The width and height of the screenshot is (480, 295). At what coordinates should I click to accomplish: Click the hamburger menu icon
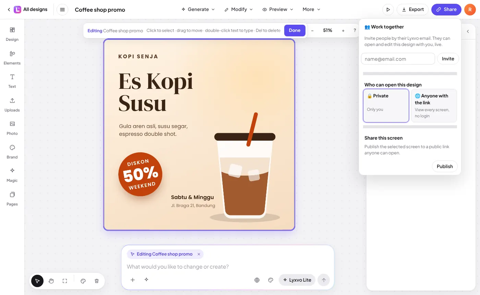tap(62, 10)
